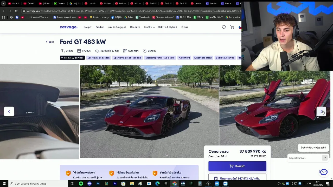Click the Prémiový partner badge
Image resolution: width=333 pixels, height=187 pixels.
click(72, 58)
